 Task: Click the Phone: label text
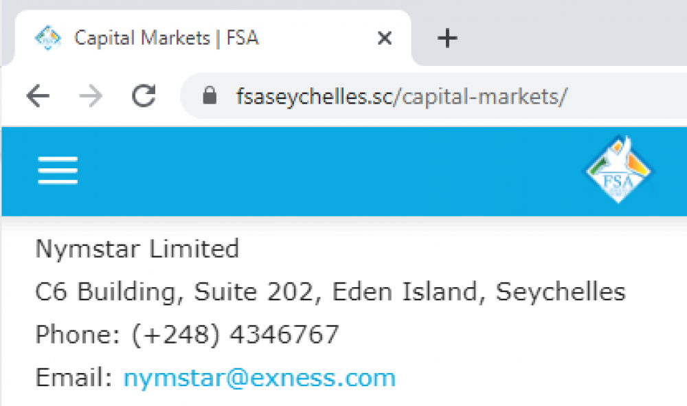point(78,335)
